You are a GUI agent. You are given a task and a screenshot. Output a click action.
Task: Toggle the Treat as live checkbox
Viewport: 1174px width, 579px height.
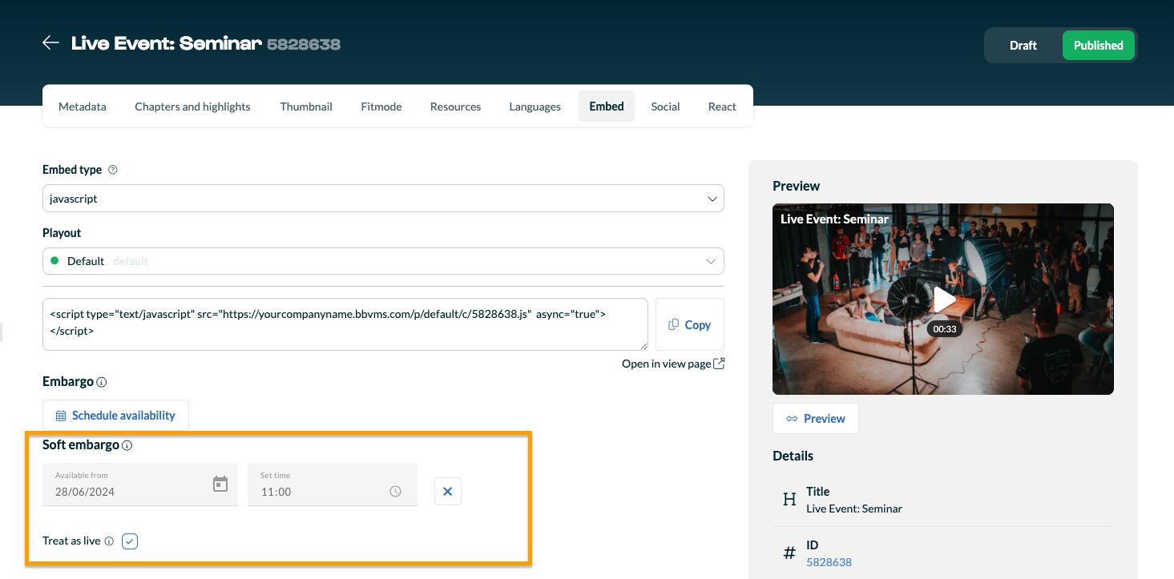click(x=130, y=541)
